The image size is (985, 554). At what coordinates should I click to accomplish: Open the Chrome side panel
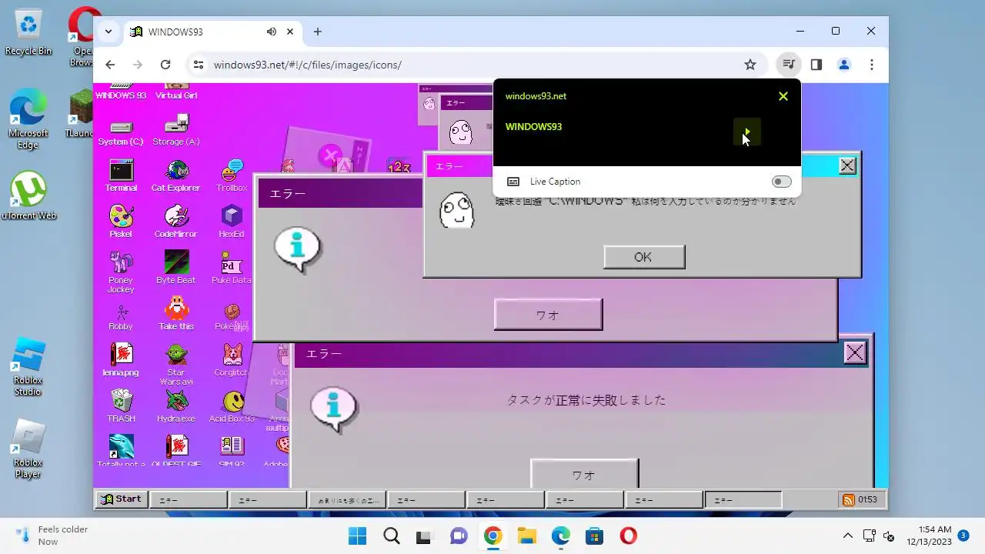(x=816, y=65)
